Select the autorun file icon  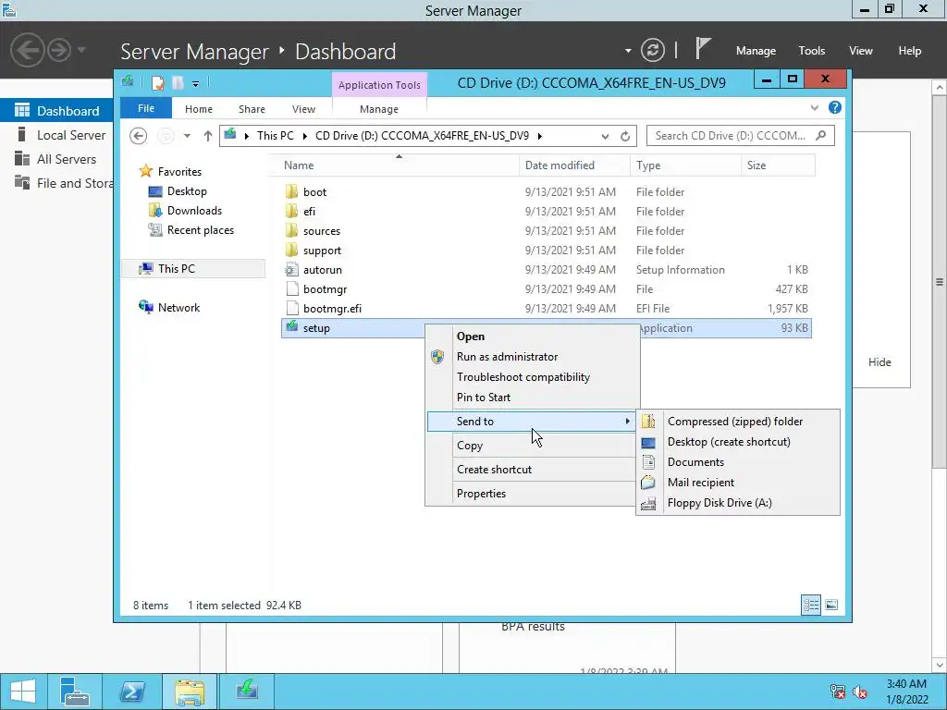pyautogui.click(x=291, y=269)
